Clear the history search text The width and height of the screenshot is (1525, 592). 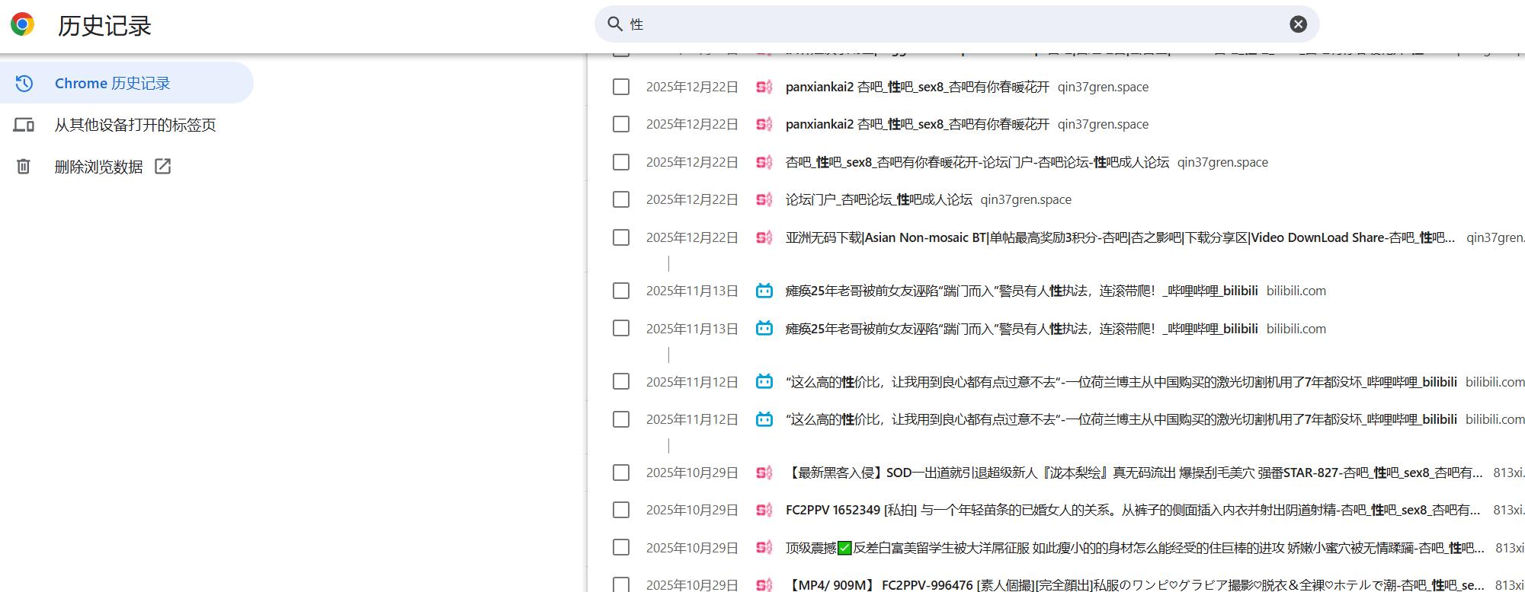click(1298, 24)
